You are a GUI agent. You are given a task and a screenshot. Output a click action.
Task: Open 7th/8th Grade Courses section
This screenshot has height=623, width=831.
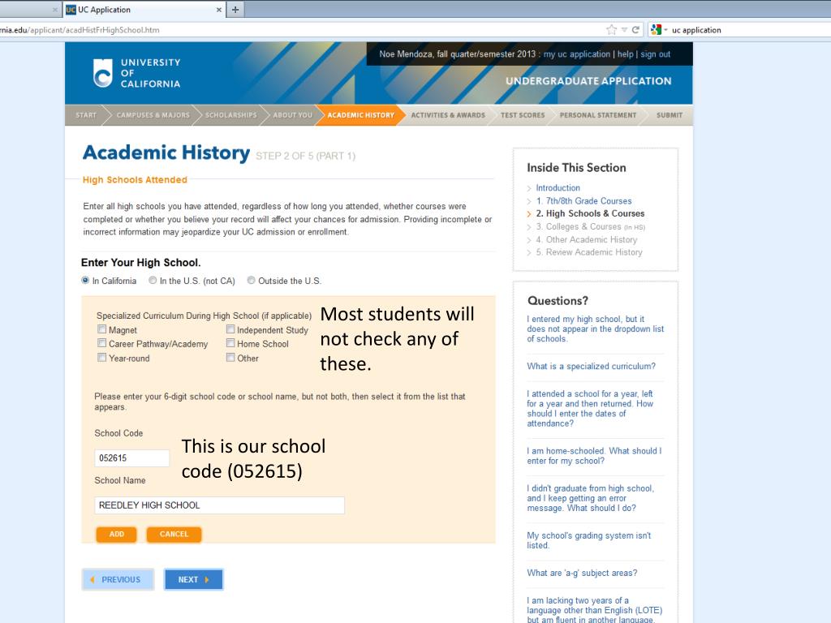pyautogui.click(x=583, y=201)
